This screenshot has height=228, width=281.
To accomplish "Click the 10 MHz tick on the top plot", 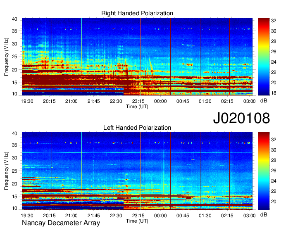I will tap(14, 94).
